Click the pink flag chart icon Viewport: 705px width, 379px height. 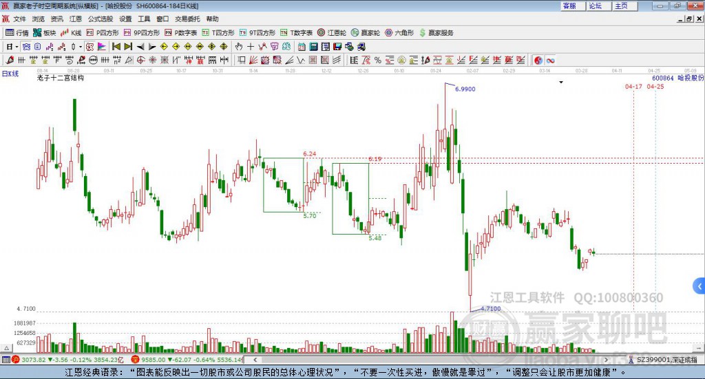[x=102, y=47]
